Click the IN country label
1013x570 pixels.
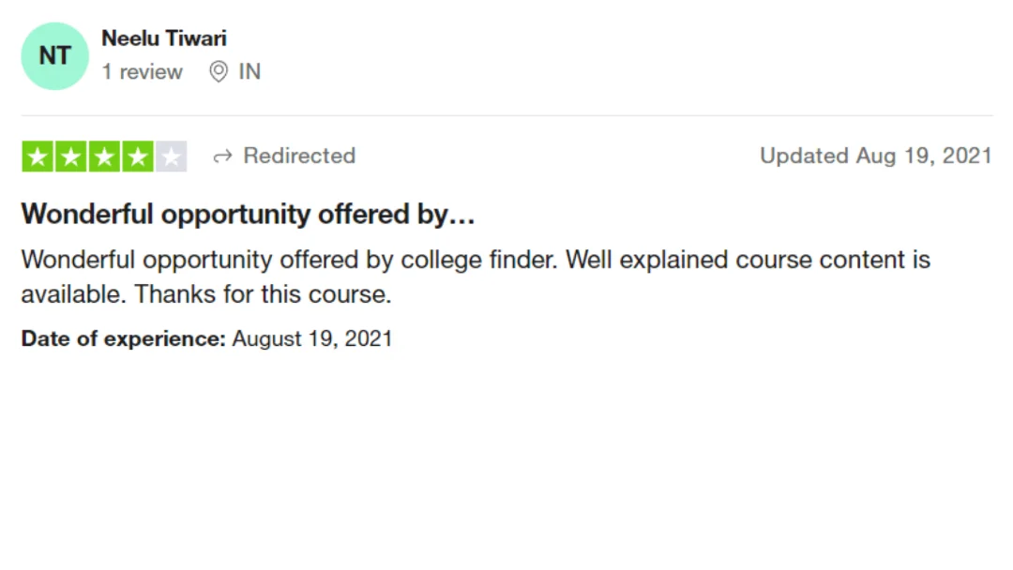click(x=249, y=71)
